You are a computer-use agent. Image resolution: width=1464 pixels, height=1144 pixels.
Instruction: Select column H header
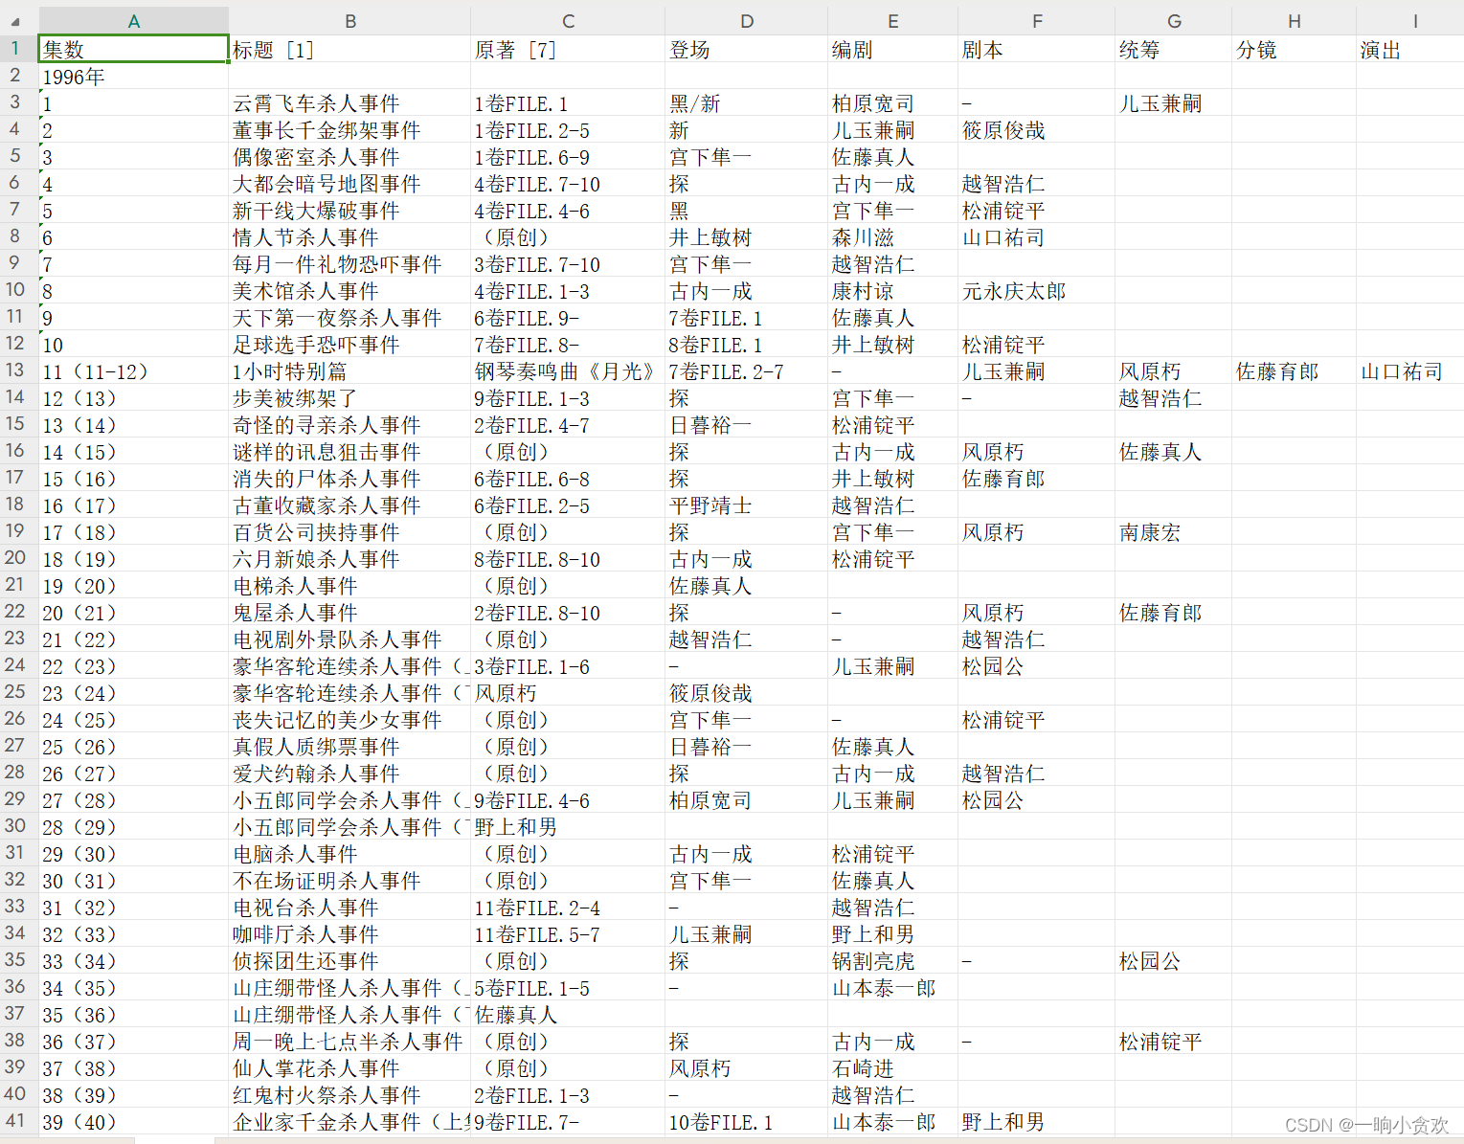1294,20
